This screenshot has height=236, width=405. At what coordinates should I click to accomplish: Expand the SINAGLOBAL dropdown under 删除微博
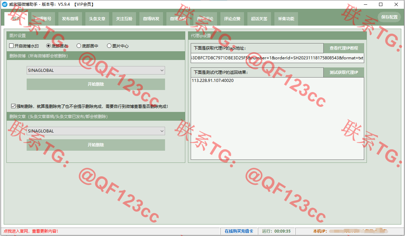(x=96, y=70)
